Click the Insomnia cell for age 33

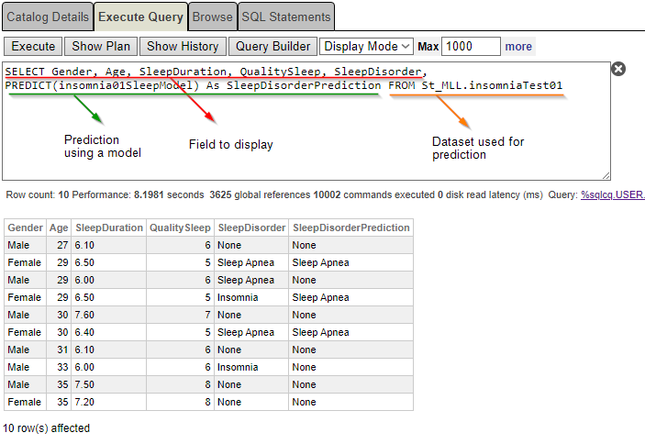pyautogui.click(x=238, y=367)
